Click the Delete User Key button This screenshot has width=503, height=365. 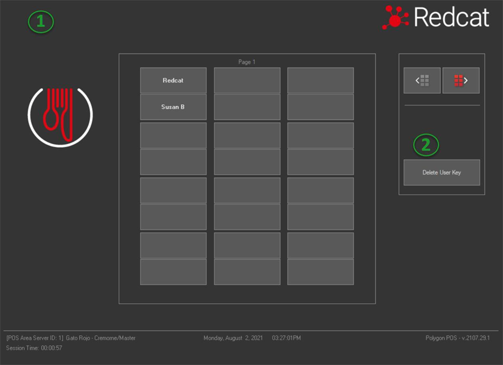441,173
